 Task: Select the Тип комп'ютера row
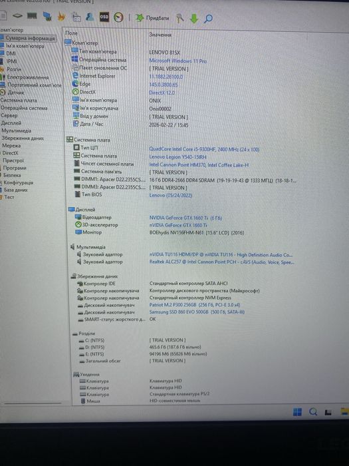pos(125,52)
